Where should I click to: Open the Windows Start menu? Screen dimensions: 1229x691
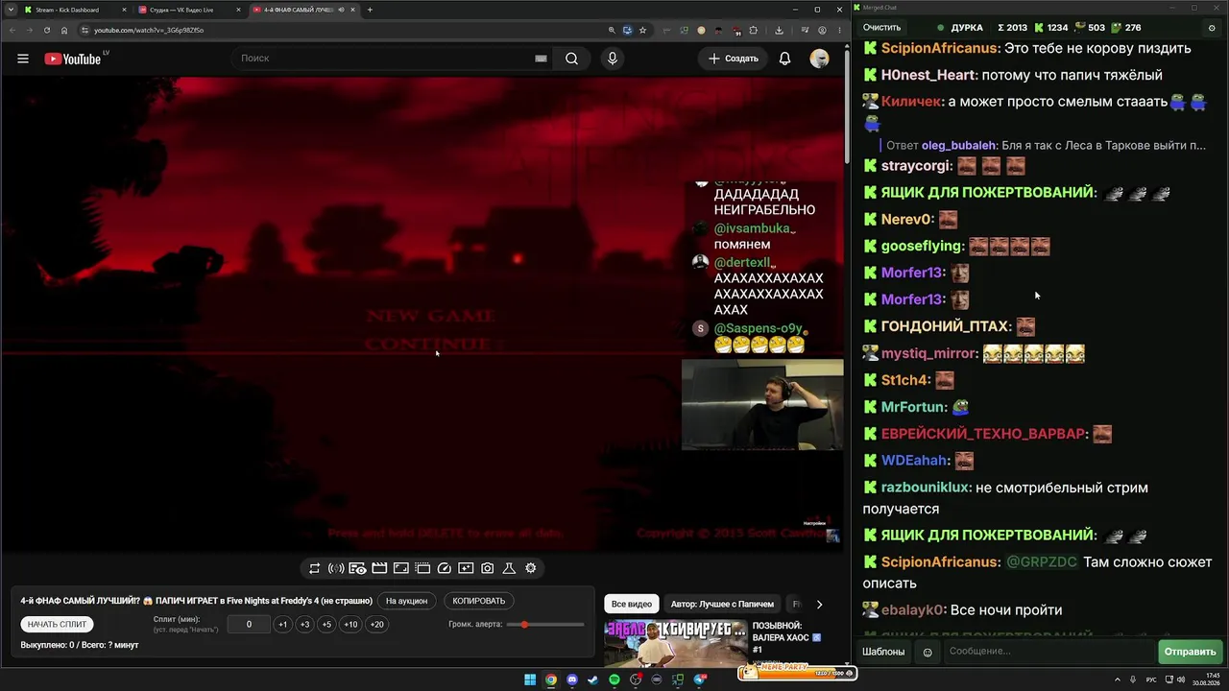coord(529,679)
